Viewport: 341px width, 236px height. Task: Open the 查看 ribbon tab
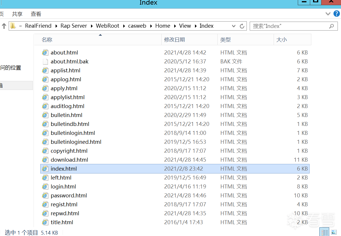pos(36,14)
